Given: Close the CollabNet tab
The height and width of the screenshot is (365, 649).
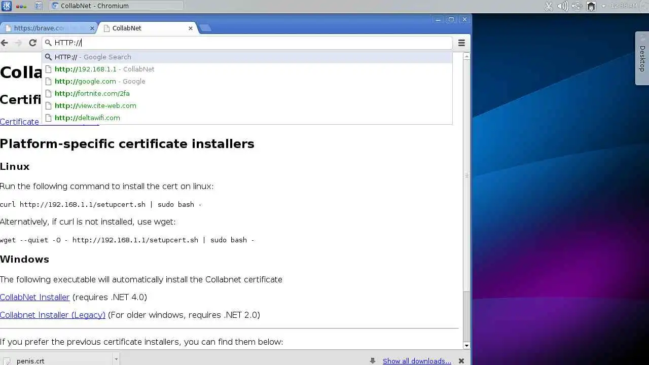Looking at the screenshot, I should pos(191,28).
